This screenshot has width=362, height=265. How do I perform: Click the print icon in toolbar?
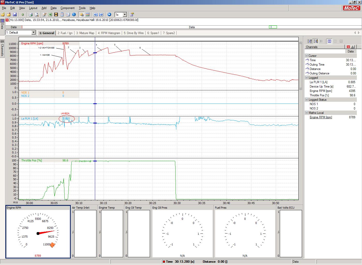pyautogui.click(x=31, y=15)
